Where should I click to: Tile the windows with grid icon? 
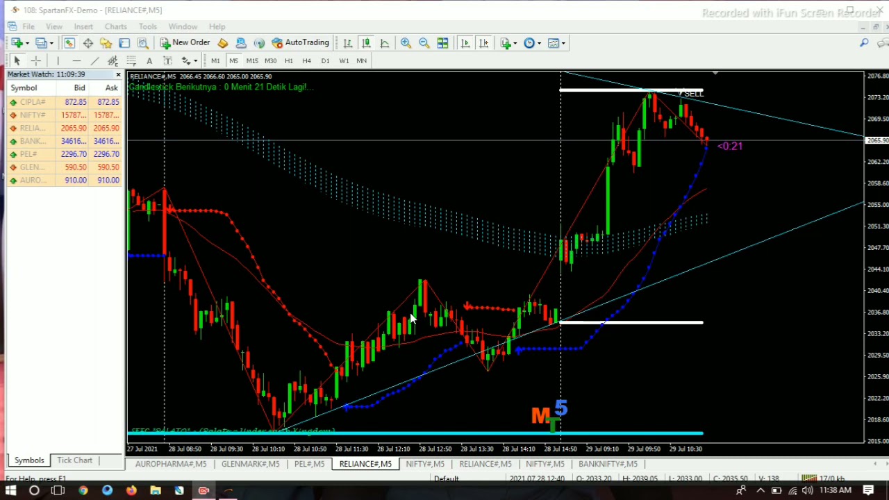tap(442, 43)
